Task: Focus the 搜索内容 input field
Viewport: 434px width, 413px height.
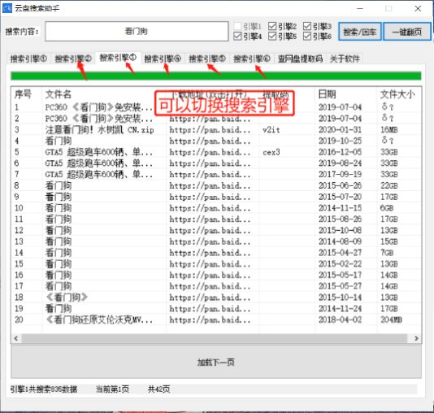Action: (137, 32)
